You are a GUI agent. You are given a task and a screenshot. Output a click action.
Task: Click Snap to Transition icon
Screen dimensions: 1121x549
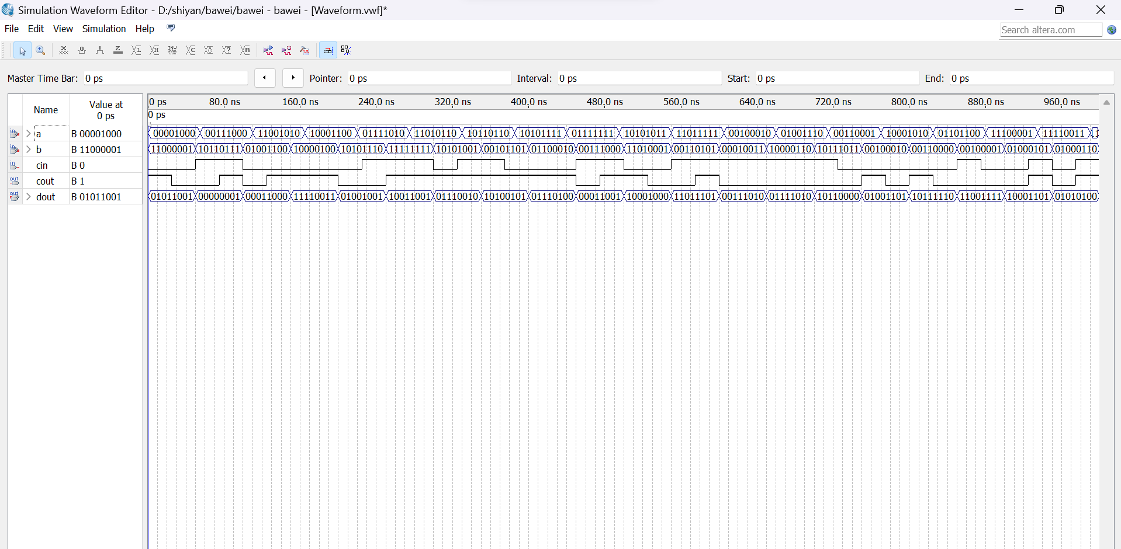click(x=346, y=51)
